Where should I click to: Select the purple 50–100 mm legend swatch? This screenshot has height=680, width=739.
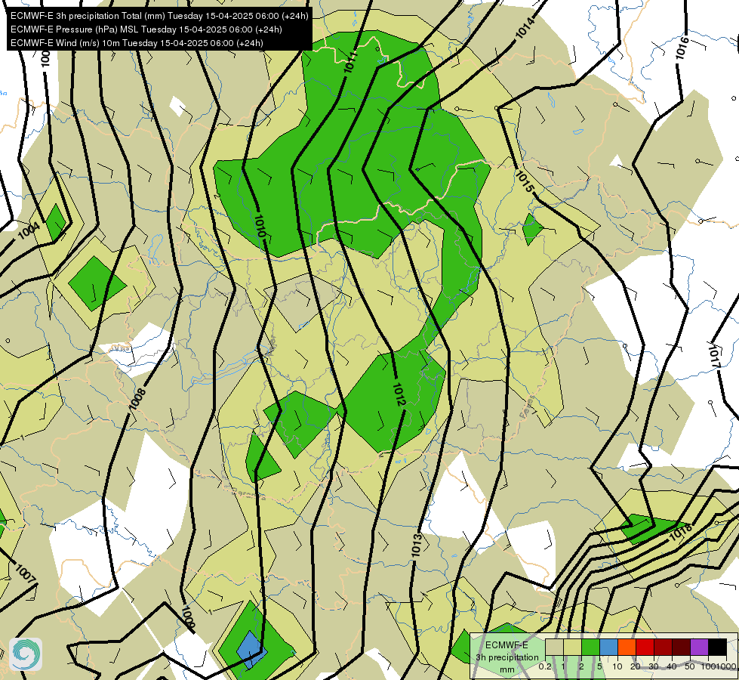[x=700, y=648]
